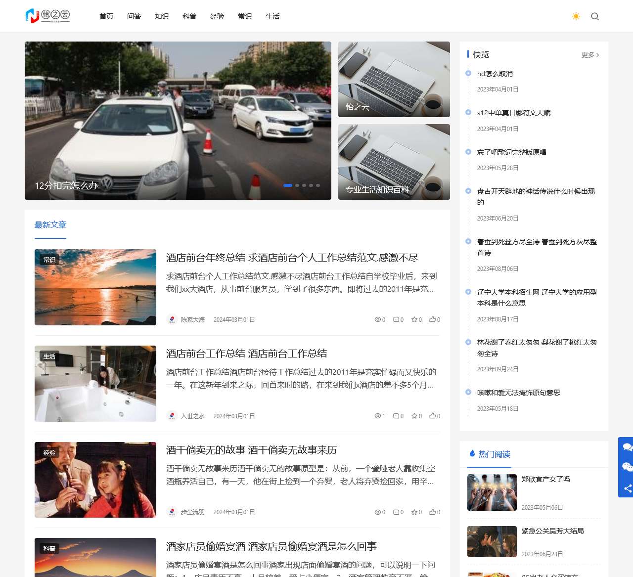
Task: Like 酒店前台工作总结 with the thumbs-up icon
Action: (x=433, y=416)
